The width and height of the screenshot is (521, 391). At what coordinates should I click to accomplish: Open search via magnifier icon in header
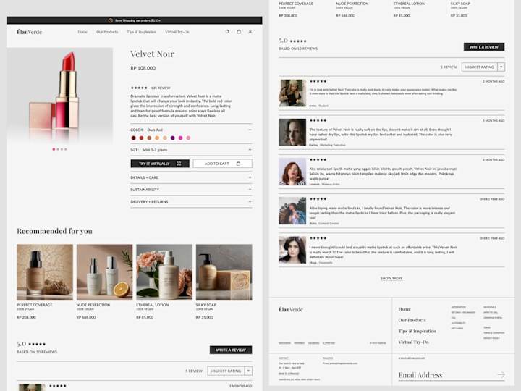pos(228,32)
